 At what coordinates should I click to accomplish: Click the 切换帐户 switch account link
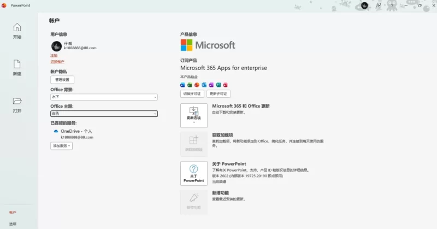57,62
